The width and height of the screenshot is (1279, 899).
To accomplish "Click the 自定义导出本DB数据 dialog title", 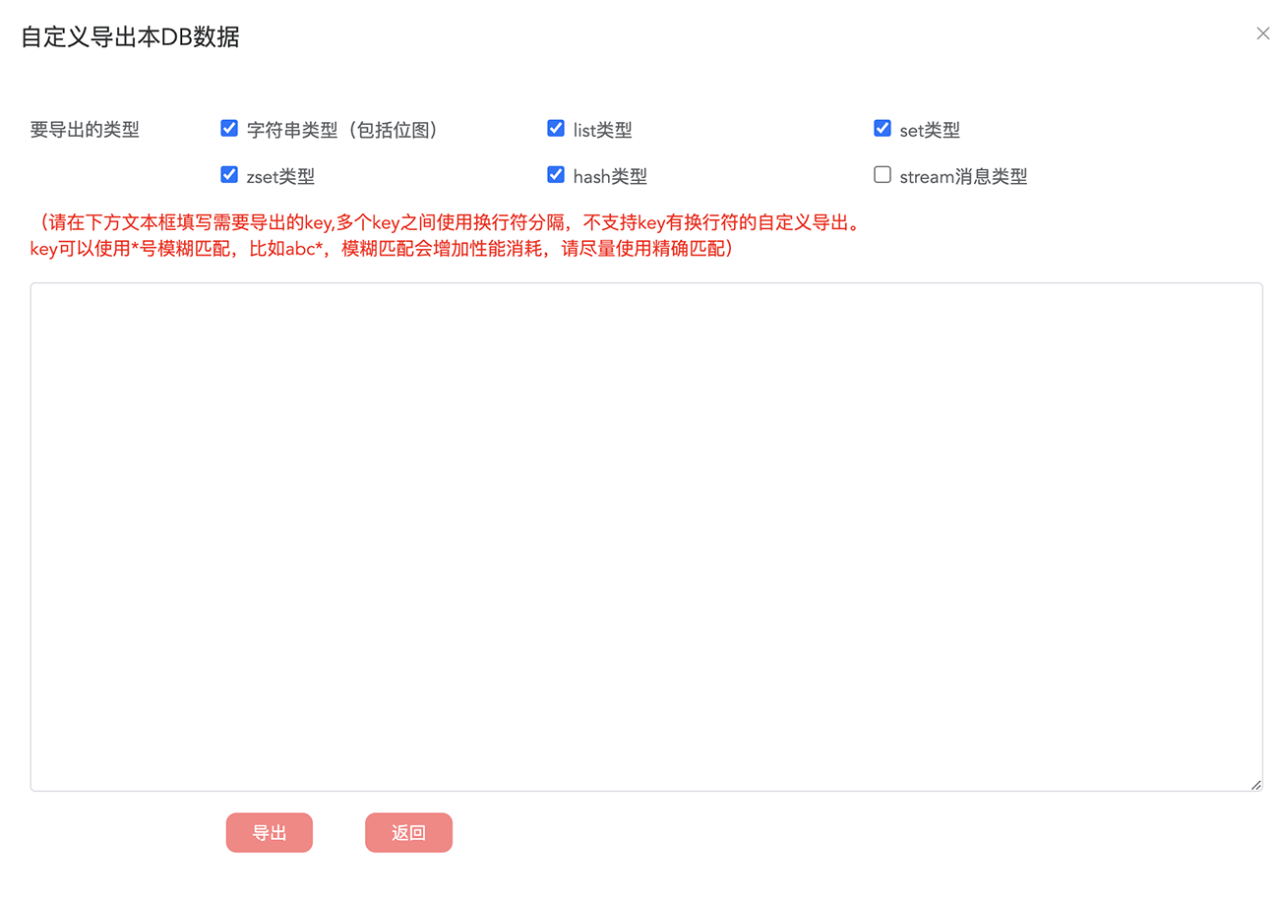I will click(130, 37).
